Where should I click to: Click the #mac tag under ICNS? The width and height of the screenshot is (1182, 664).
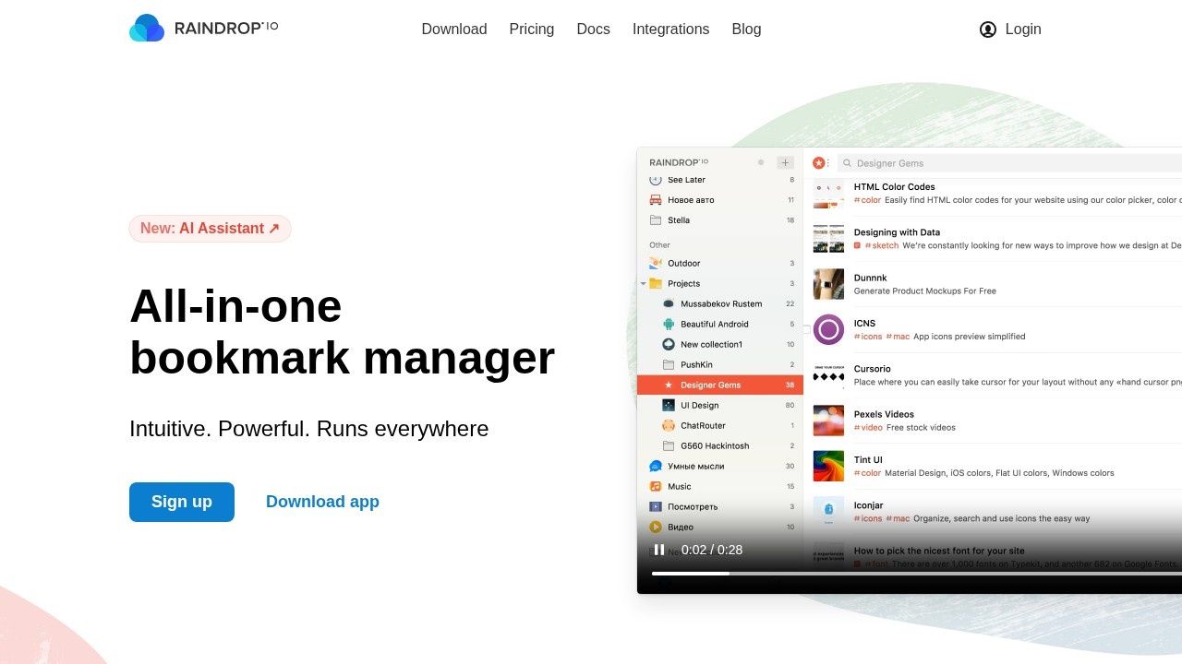tap(898, 337)
